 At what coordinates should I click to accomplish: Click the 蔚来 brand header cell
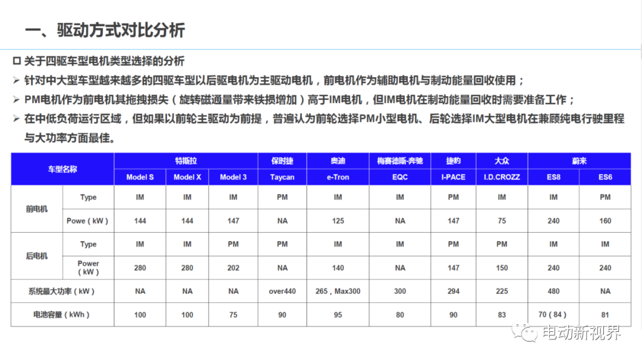(580, 161)
